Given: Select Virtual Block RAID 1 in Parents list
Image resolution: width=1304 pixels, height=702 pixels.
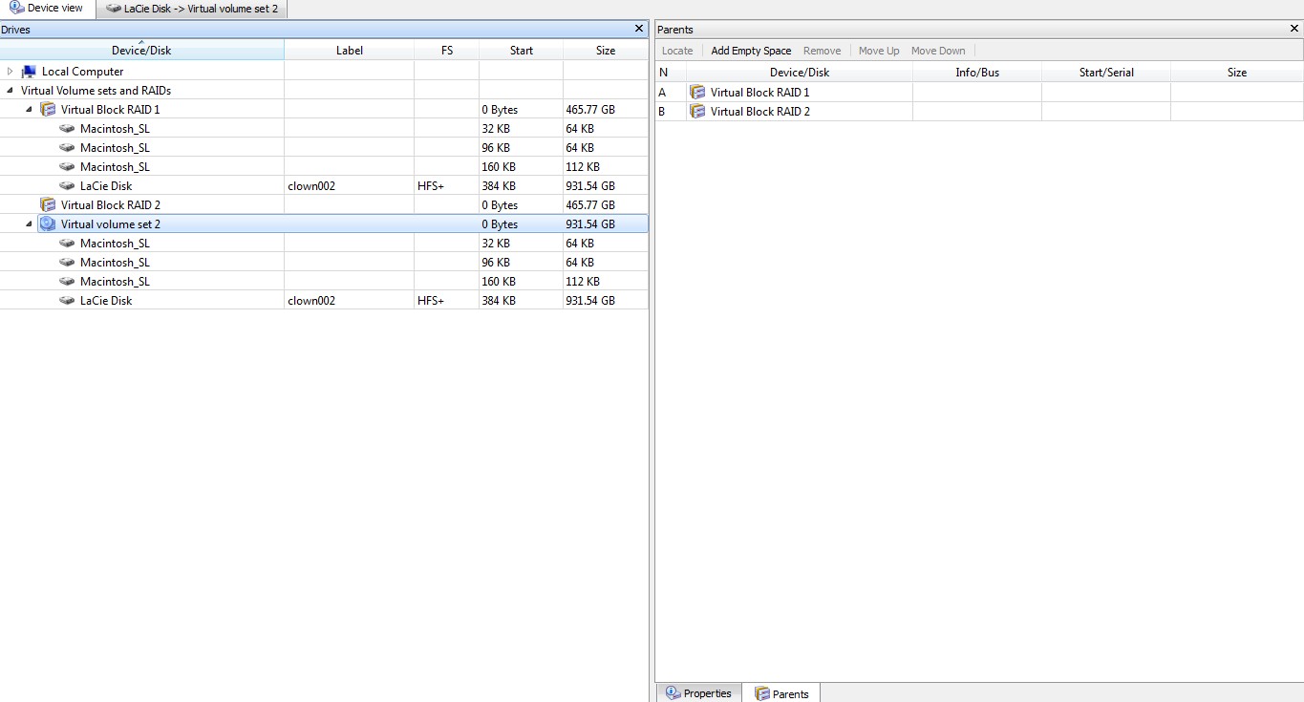Looking at the screenshot, I should click(759, 93).
